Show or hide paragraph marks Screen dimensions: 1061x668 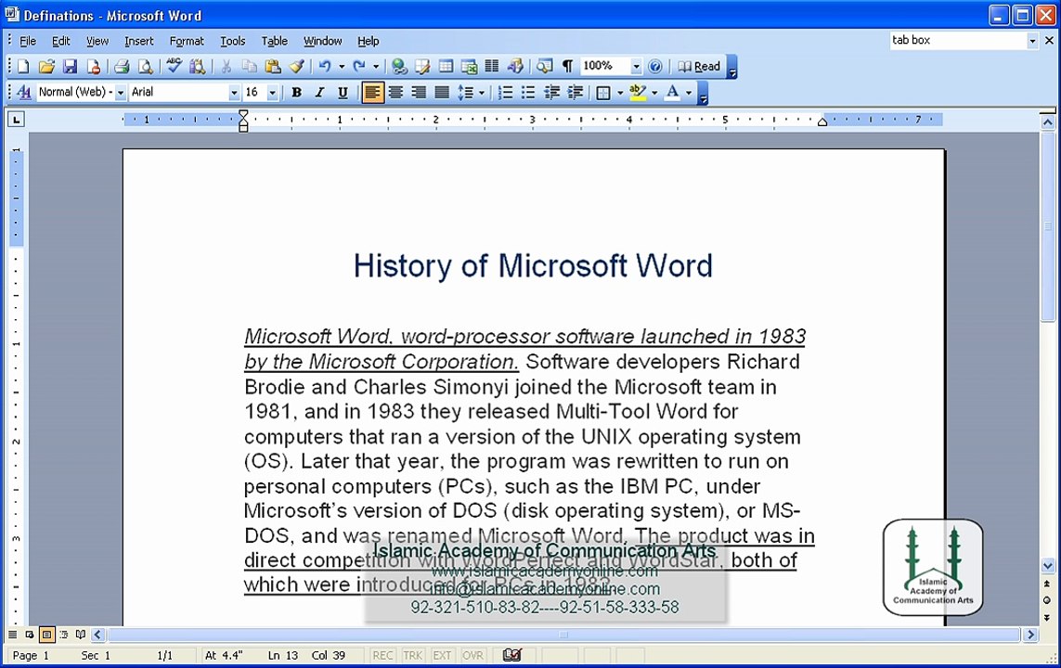click(568, 66)
